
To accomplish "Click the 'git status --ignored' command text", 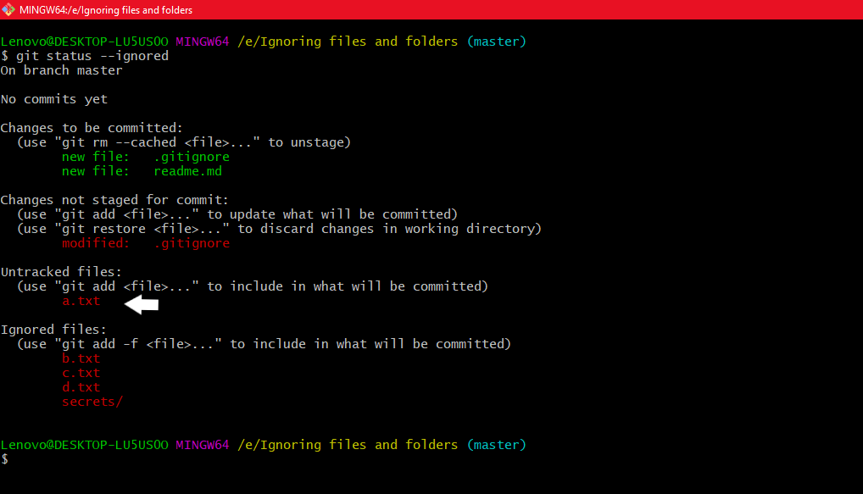I will [92, 56].
